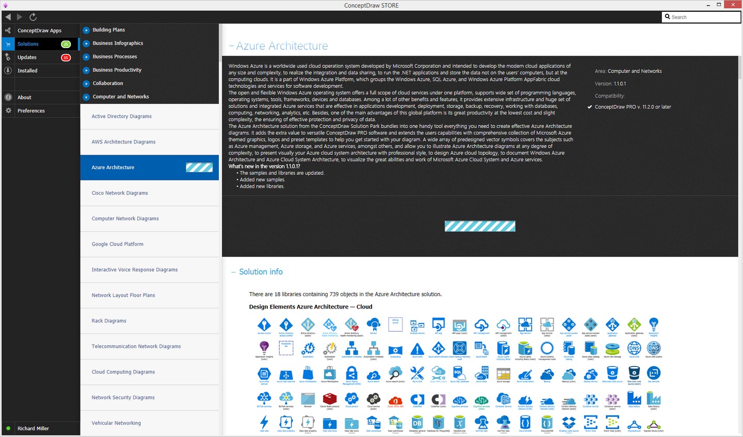This screenshot has width=743, height=437.
Task: Open Interactive Voice Response Diagrams solution
Action: [150, 270]
